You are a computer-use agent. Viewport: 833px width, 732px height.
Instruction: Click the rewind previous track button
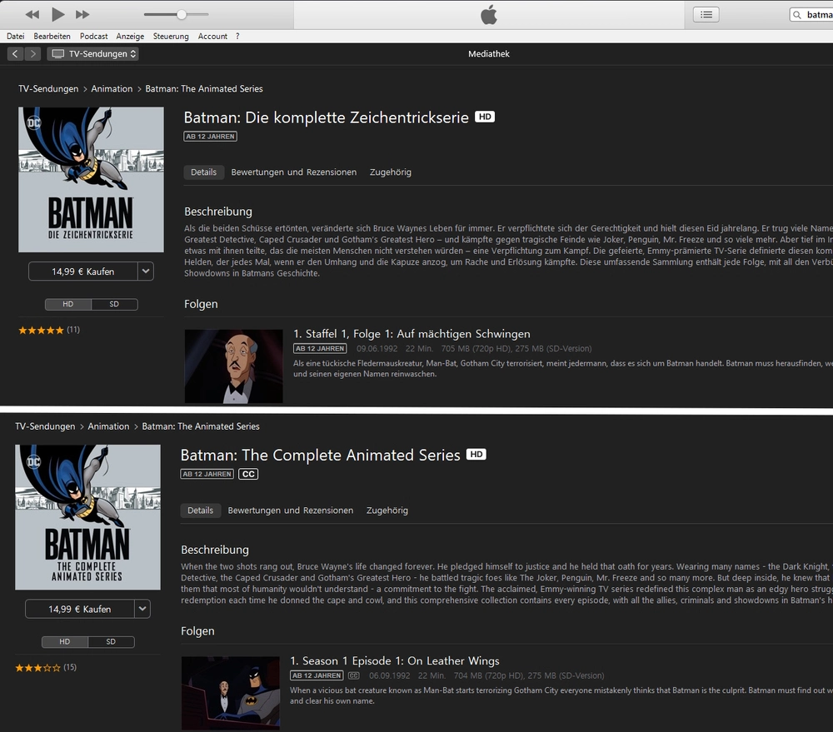pyautogui.click(x=32, y=14)
